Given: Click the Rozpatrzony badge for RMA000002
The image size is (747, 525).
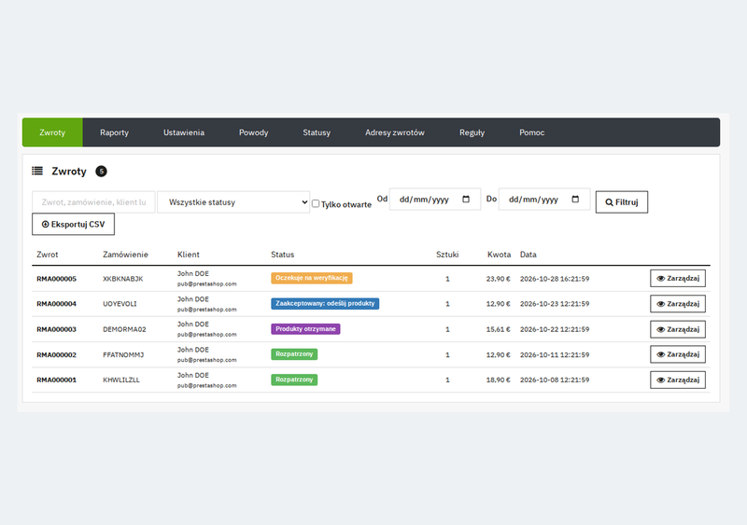Looking at the screenshot, I should (x=294, y=354).
